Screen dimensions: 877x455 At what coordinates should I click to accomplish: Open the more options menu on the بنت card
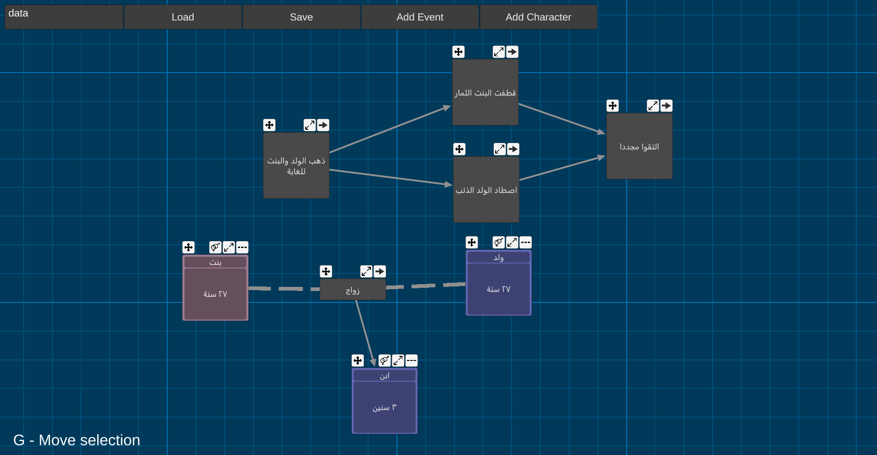[243, 247]
